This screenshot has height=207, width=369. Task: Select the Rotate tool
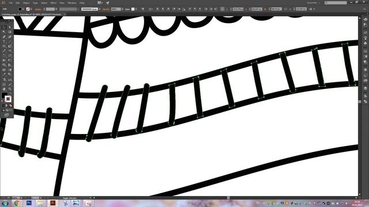coord(4,56)
